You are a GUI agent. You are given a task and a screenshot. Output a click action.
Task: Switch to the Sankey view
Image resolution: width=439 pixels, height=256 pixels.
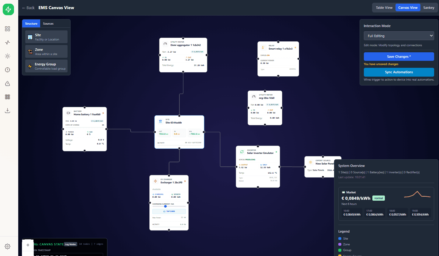point(429,7)
